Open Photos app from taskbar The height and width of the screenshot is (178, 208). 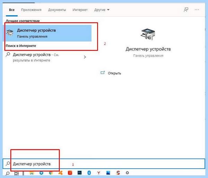108,173
